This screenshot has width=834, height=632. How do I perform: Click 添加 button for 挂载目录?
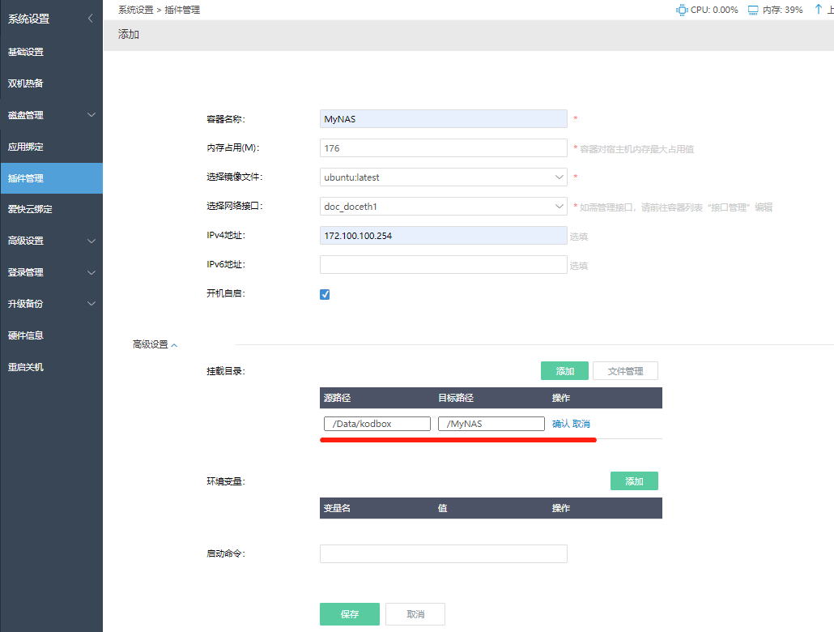point(564,371)
